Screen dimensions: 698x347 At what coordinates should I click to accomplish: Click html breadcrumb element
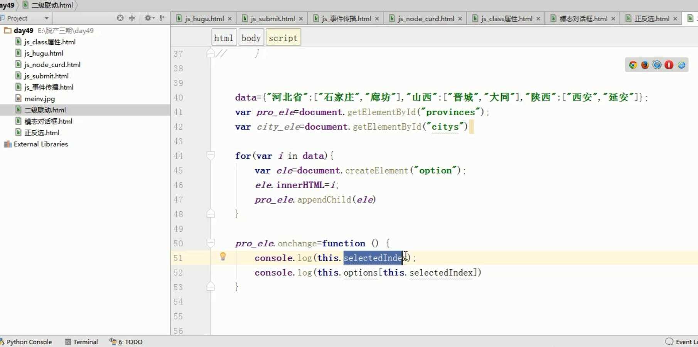point(224,38)
